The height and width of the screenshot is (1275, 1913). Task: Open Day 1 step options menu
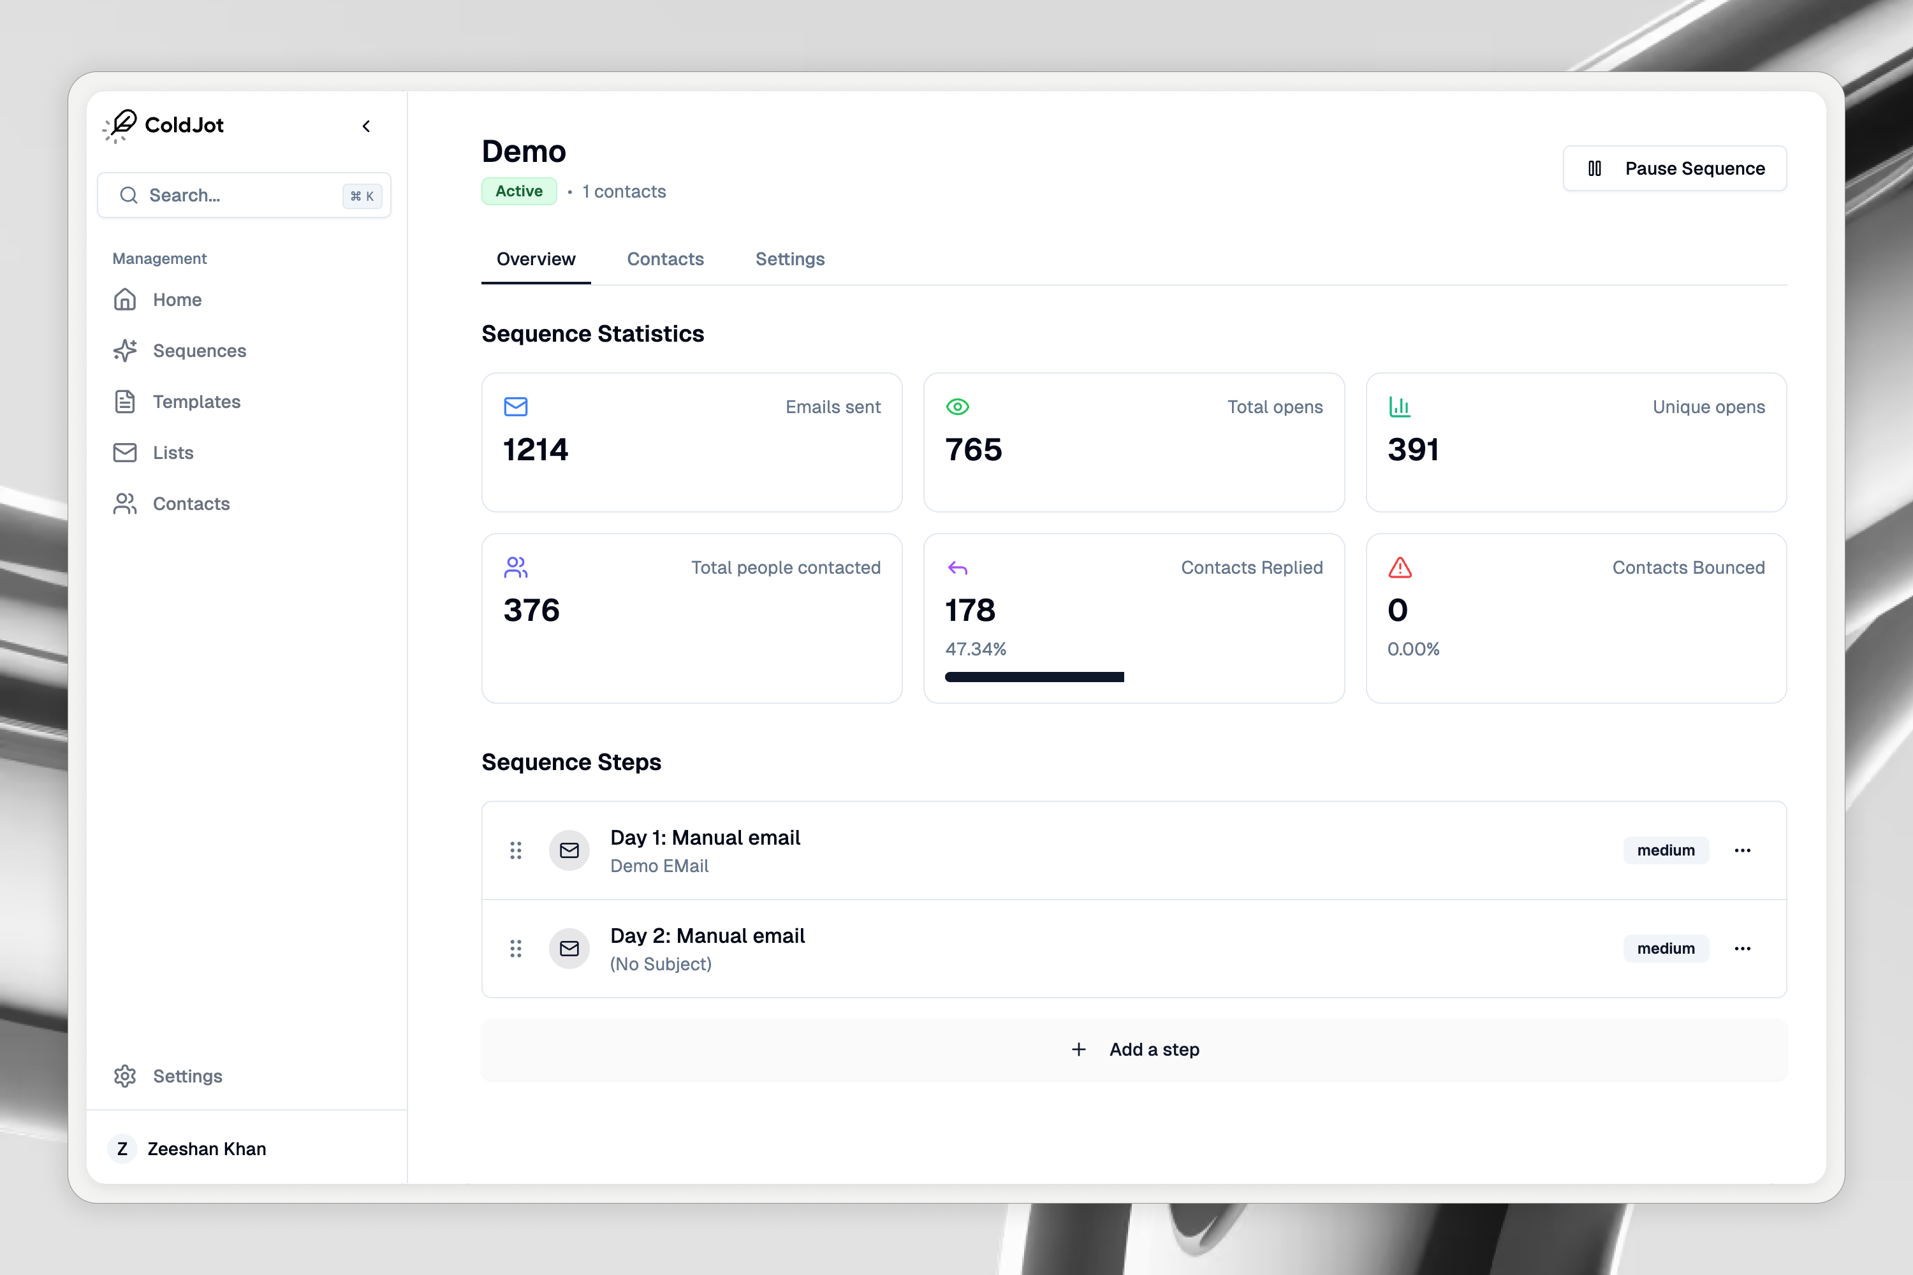coord(1742,850)
